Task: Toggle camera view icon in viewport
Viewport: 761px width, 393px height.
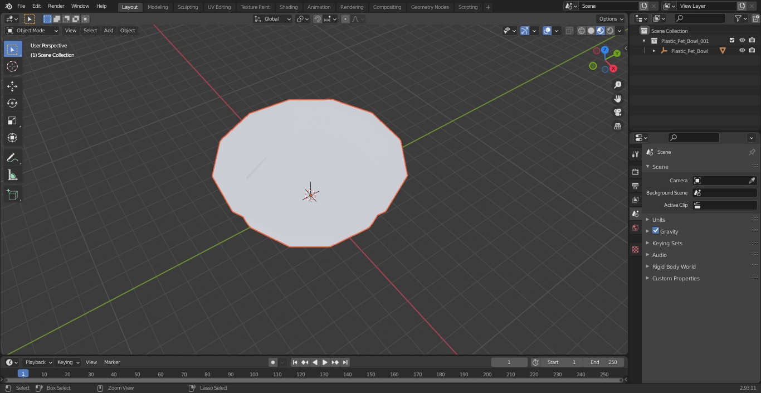Action: [x=617, y=112]
